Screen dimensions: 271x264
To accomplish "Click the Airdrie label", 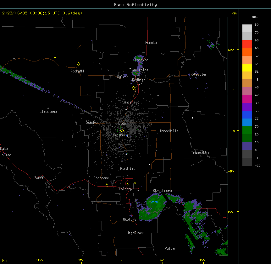I will [127, 168].
